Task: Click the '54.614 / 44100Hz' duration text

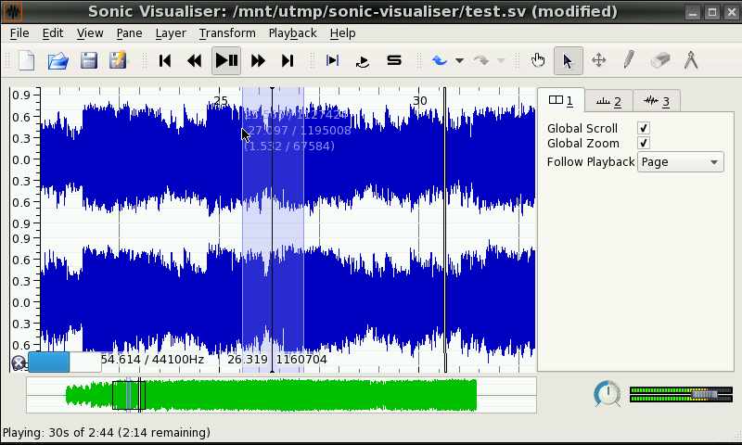Action: point(152,360)
